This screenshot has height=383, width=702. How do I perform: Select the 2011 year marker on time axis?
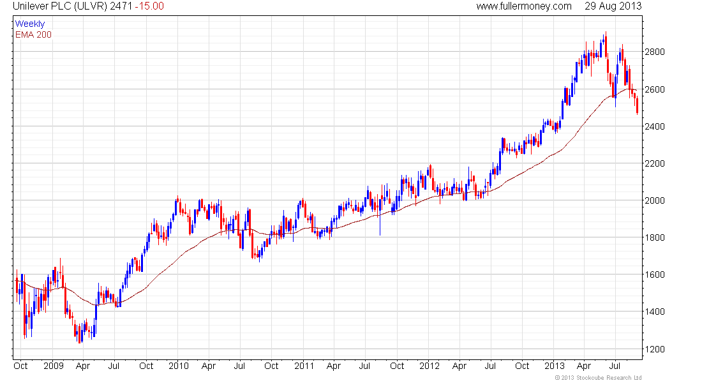pos(304,366)
